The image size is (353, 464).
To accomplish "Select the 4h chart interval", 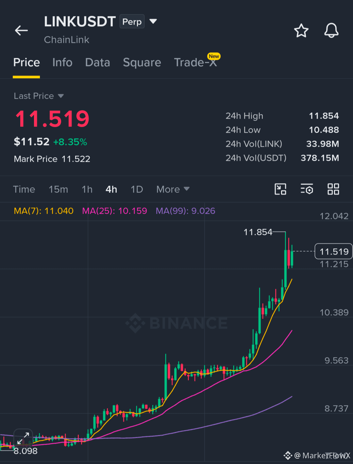I will (x=111, y=189).
